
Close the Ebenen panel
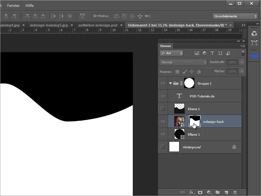coord(244,41)
